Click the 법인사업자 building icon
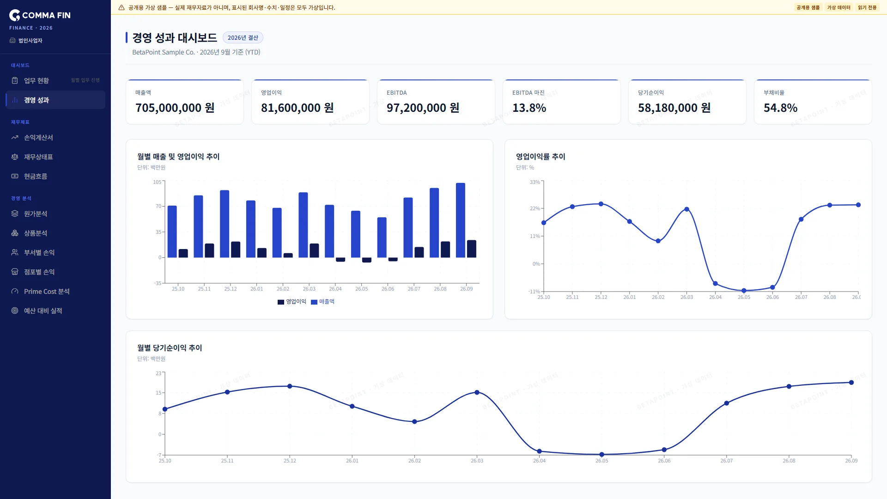Viewport: 887px width, 499px height. point(12,40)
